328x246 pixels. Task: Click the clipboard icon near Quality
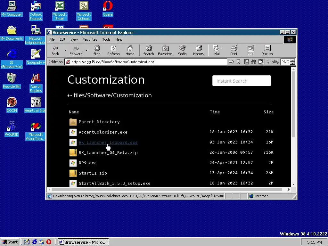(x=261, y=62)
